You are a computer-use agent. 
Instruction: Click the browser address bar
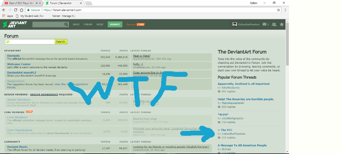[153, 10]
